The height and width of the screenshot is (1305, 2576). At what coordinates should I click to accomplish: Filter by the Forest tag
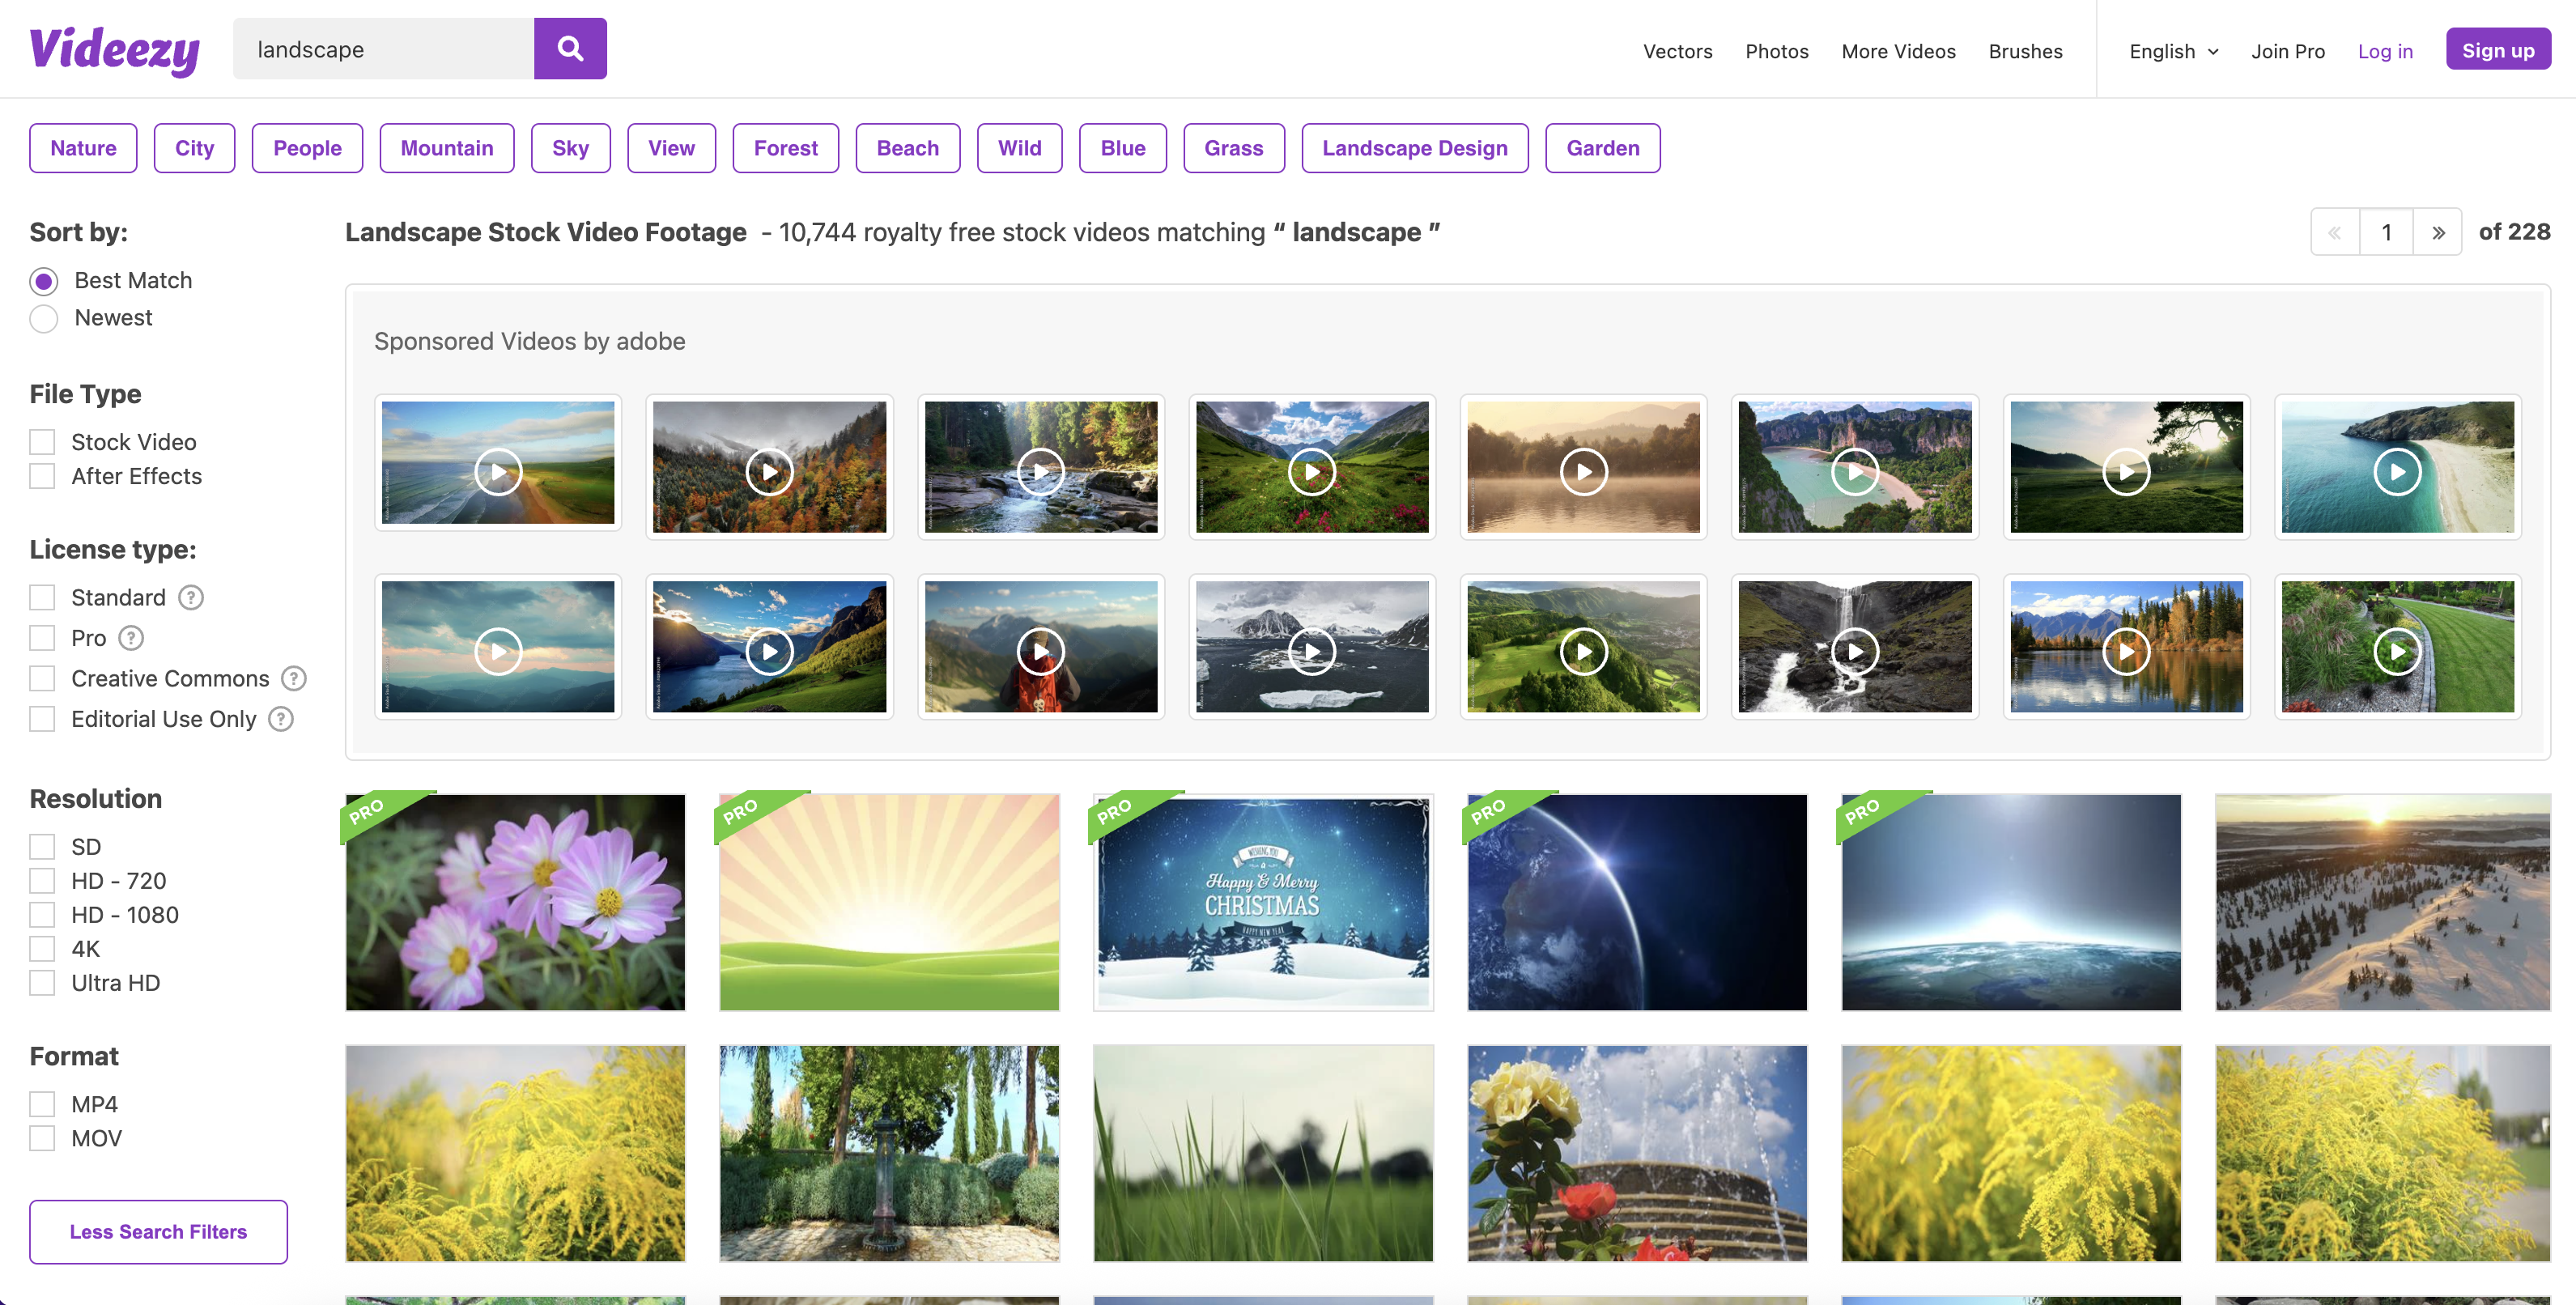coord(786,148)
